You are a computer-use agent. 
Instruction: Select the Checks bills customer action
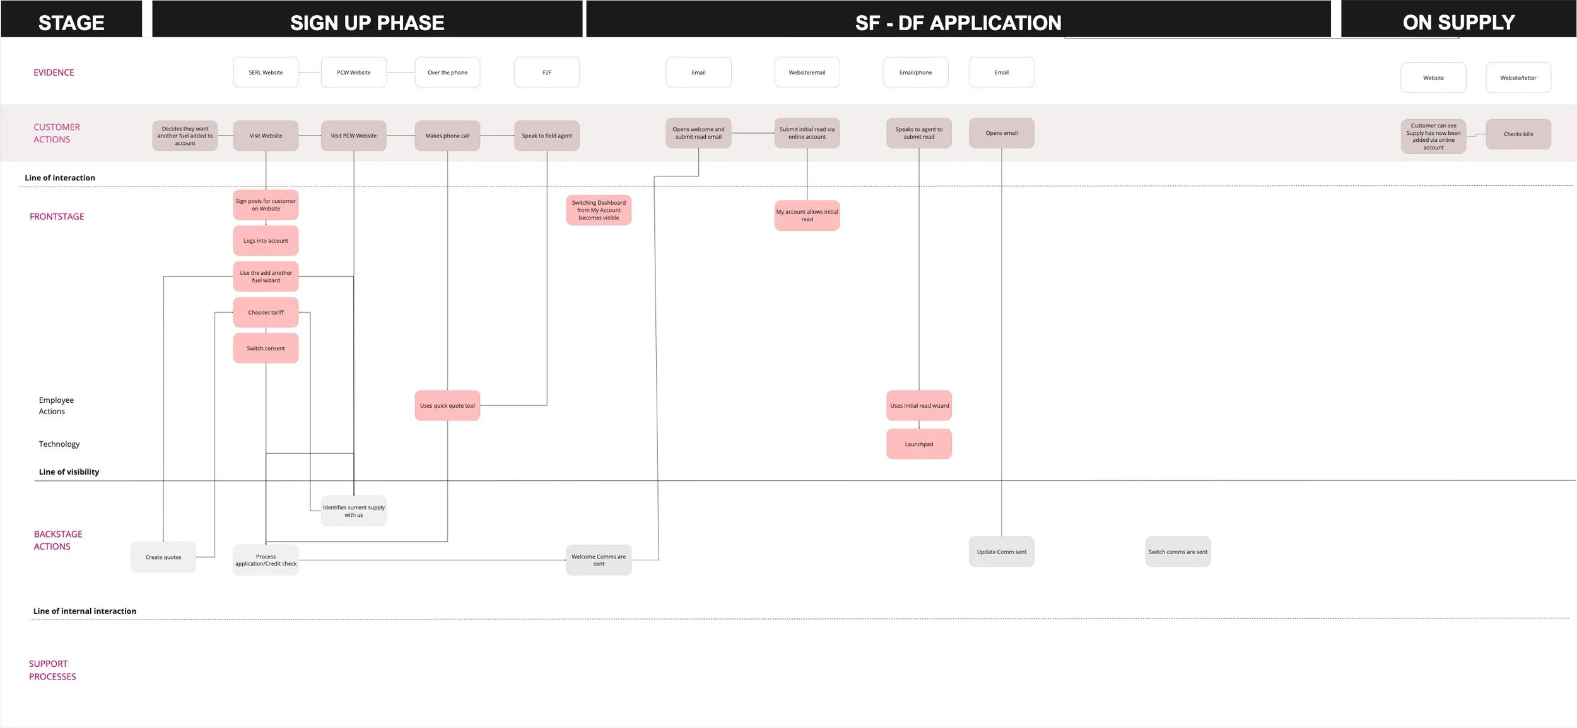tap(1518, 134)
